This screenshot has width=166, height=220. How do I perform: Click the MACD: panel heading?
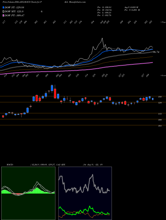pos(10,165)
